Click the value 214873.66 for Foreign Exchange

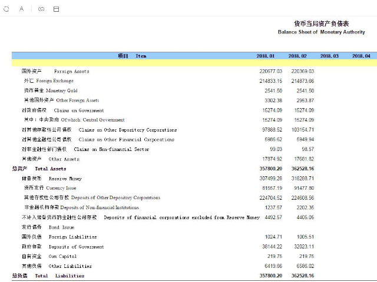[303, 81]
